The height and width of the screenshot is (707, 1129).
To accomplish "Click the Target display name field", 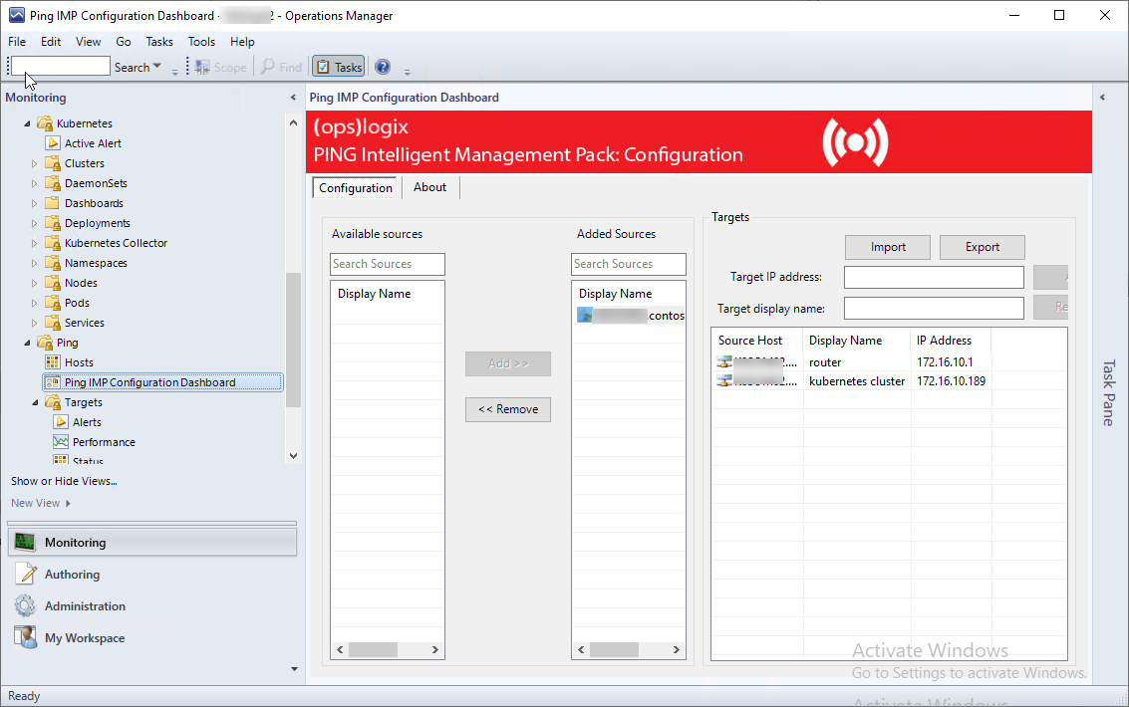I will 934,309.
